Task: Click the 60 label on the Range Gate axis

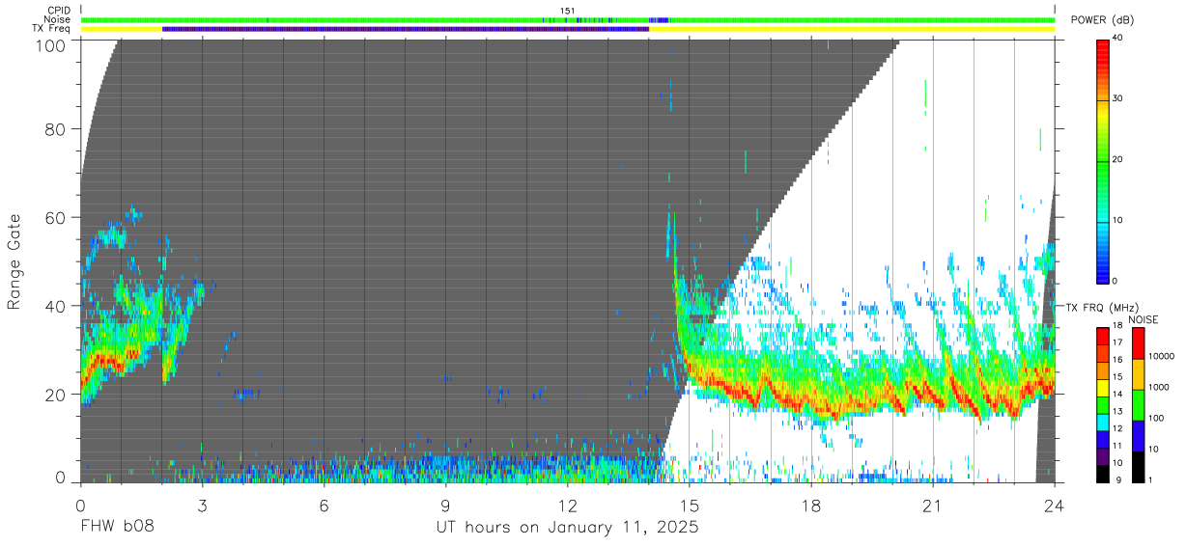Action: (x=56, y=218)
